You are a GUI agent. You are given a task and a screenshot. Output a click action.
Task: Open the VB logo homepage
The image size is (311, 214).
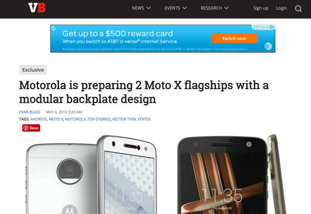click(37, 8)
